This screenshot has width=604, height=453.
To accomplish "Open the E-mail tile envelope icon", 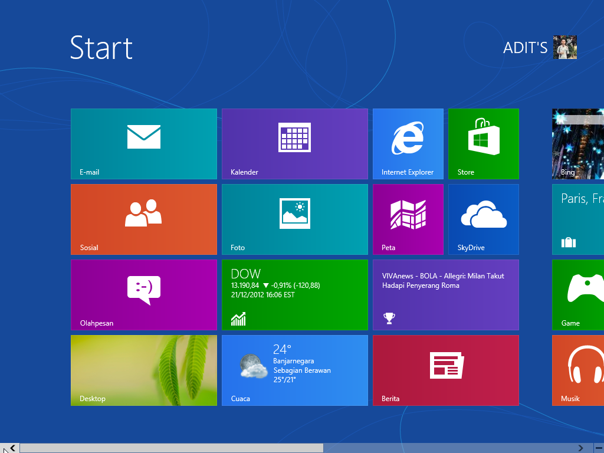I will click(144, 137).
